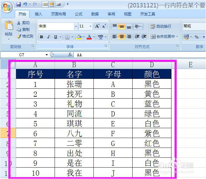The width and height of the screenshot is (206, 179).
Task: Click 合并后居中 merge button
Action: point(163,37)
